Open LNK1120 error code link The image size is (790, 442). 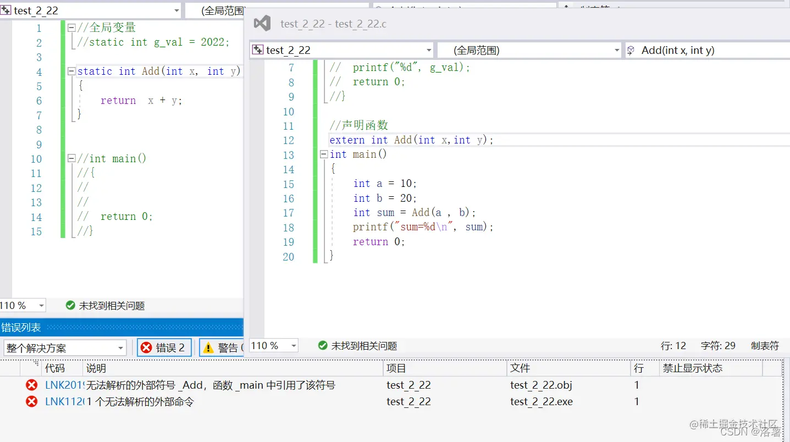pyautogui.click(x=64, y=401)
